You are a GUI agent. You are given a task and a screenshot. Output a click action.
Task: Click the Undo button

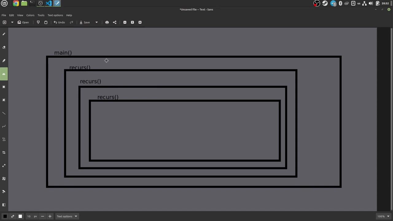pos(59,22)
